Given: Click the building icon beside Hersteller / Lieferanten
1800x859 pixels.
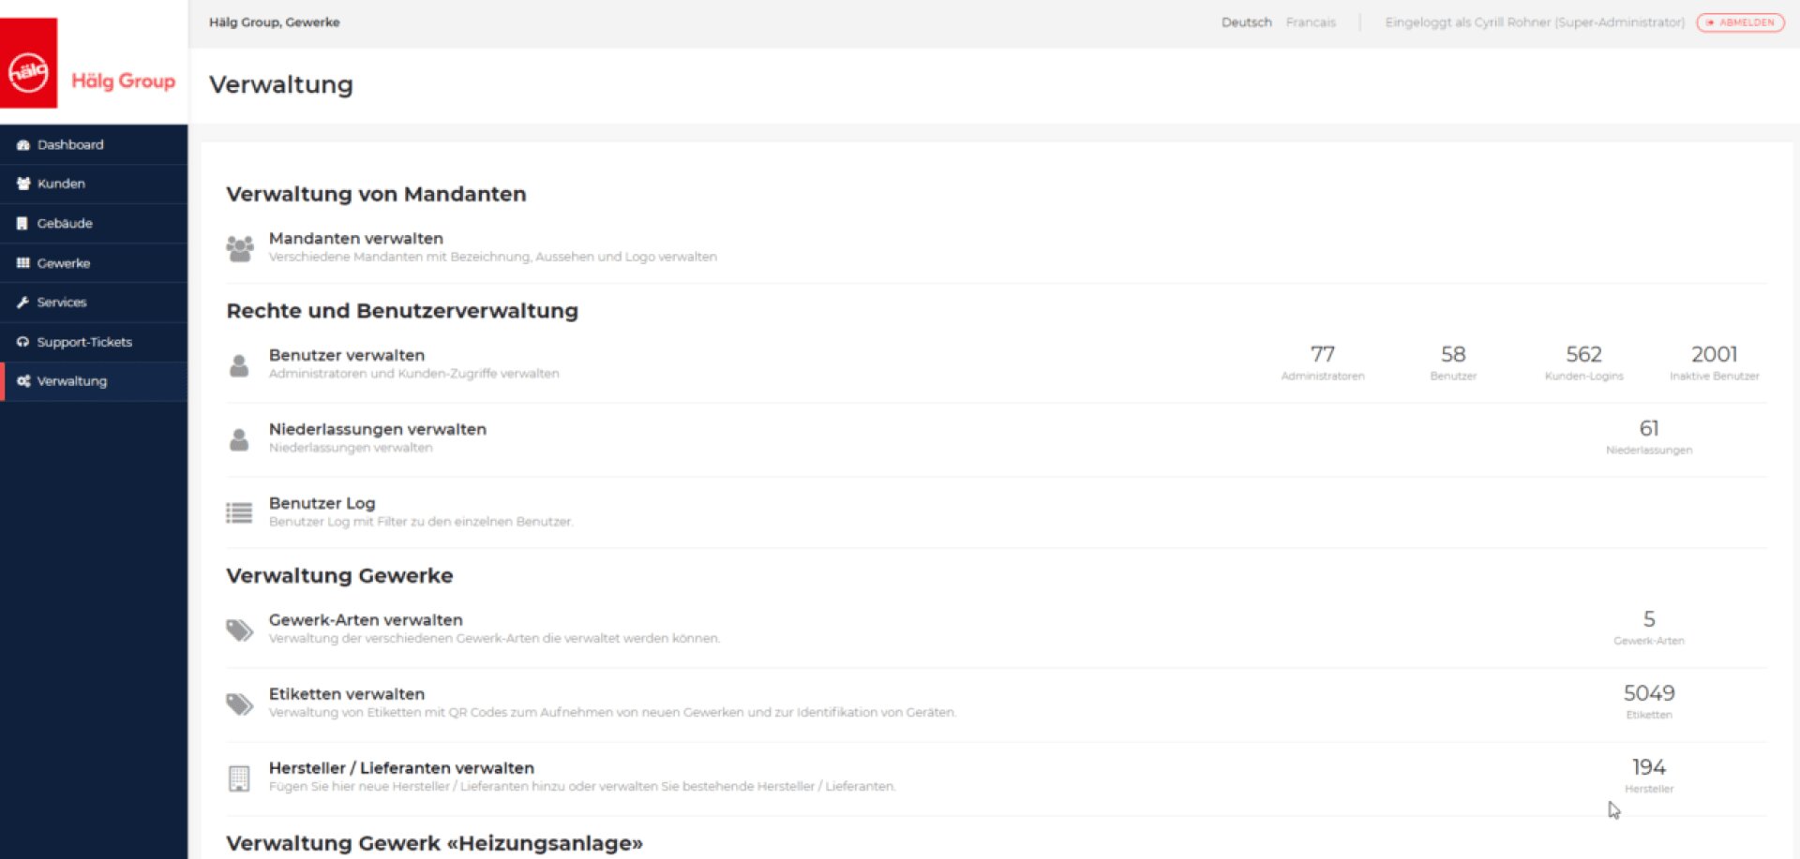Looking at the screenshot, I should coord(239,778).
